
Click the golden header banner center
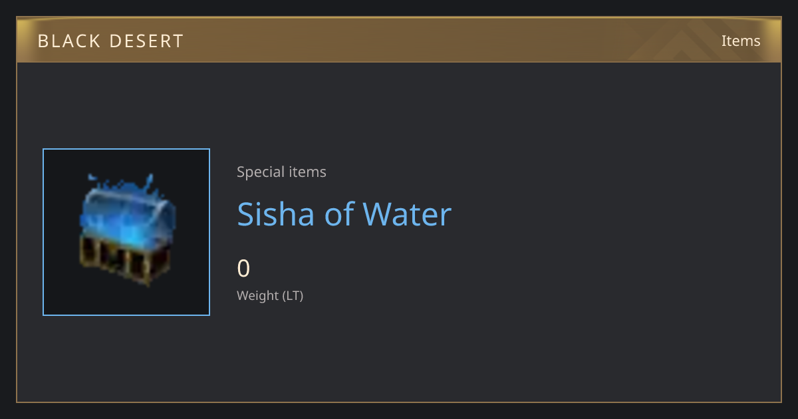point(399,40)
